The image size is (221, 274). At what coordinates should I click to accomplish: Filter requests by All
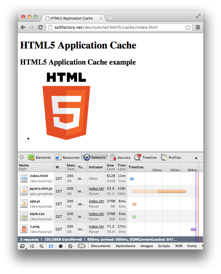81,246
